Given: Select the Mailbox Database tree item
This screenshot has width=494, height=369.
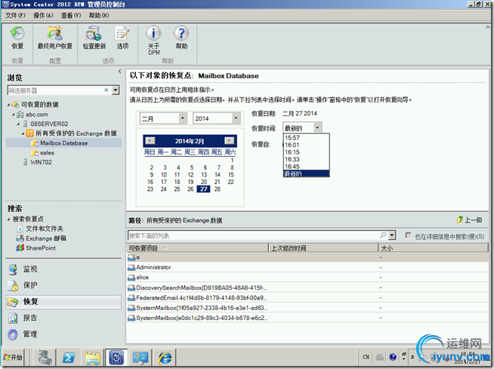Looking at the screenshot, I should (x=63, y=143).
